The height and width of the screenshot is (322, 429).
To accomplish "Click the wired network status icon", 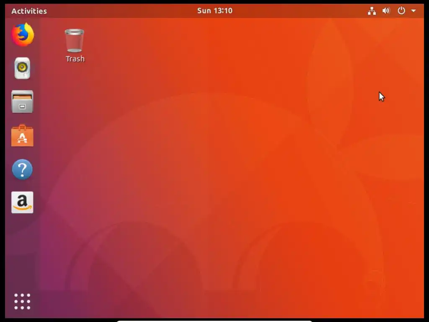I will coord(372,11).
